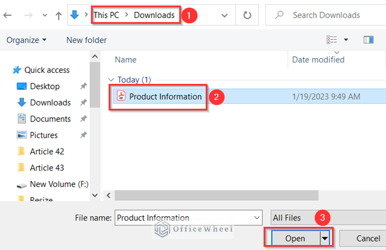The height and width of the screenshot is (250, 386).
Task: Click the File name input field
Action: click(189, 218)
